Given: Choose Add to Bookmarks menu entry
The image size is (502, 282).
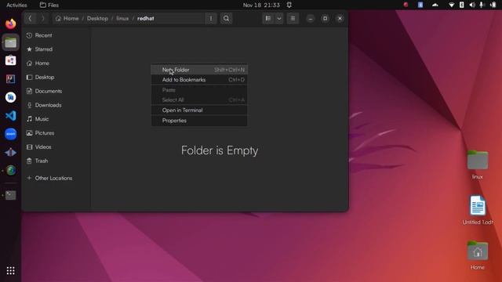Looking at the screenshot, I should click(x=199, y=80).
